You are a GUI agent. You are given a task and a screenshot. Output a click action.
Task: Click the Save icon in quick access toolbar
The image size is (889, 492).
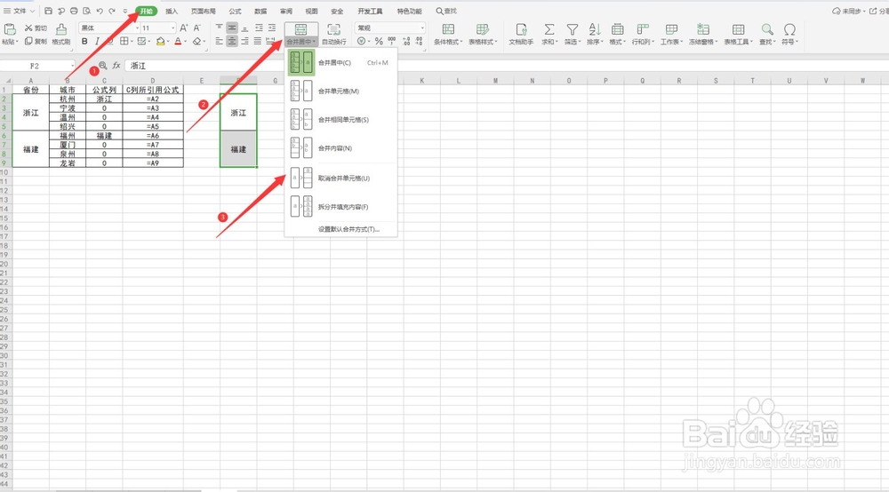tap(48, 11)
